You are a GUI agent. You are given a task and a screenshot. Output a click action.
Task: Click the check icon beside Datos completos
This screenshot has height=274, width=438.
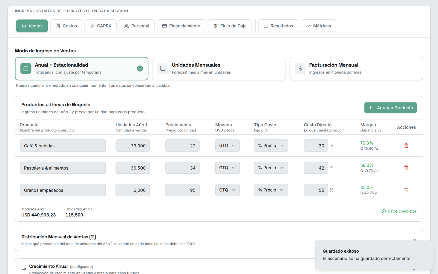[384, 211]
